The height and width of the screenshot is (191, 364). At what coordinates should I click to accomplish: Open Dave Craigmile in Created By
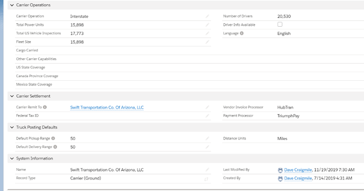pyautogui.click(x=298, y=178)
